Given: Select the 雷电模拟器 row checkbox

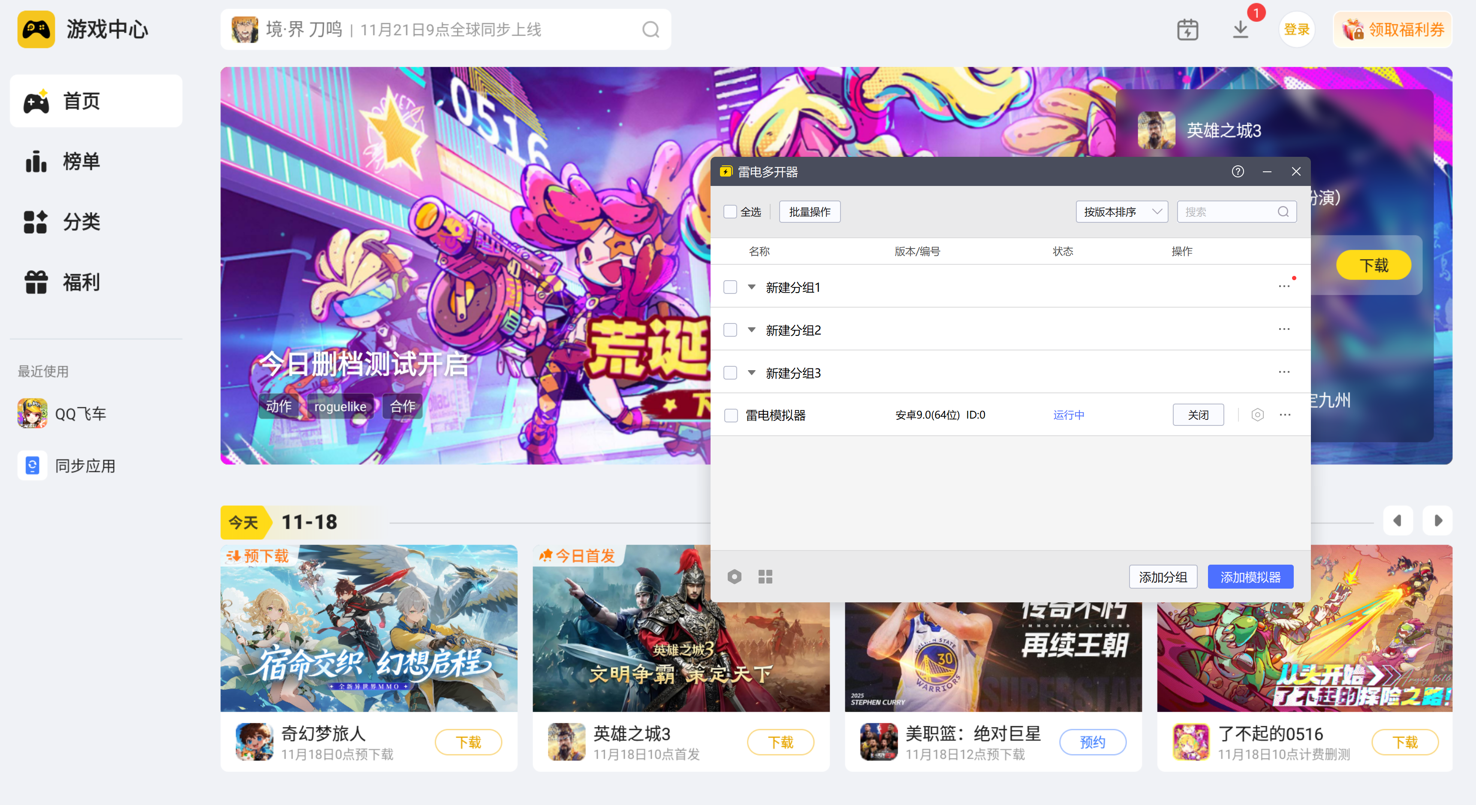Looking at the screenshot, I should pos(731,415).
